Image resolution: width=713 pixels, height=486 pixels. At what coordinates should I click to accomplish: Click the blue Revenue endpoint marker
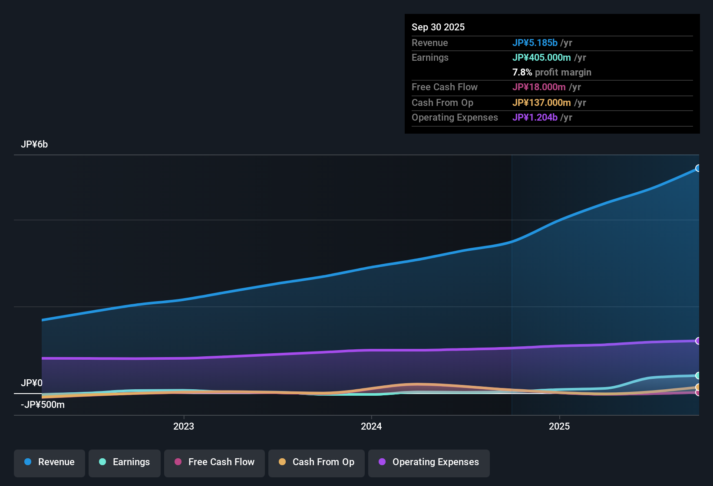pyautogui.click(x=698, y=168)
